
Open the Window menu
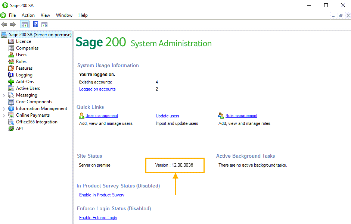click(x=64, y=15)
